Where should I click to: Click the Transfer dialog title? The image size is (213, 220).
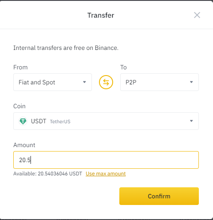[101, 15]
